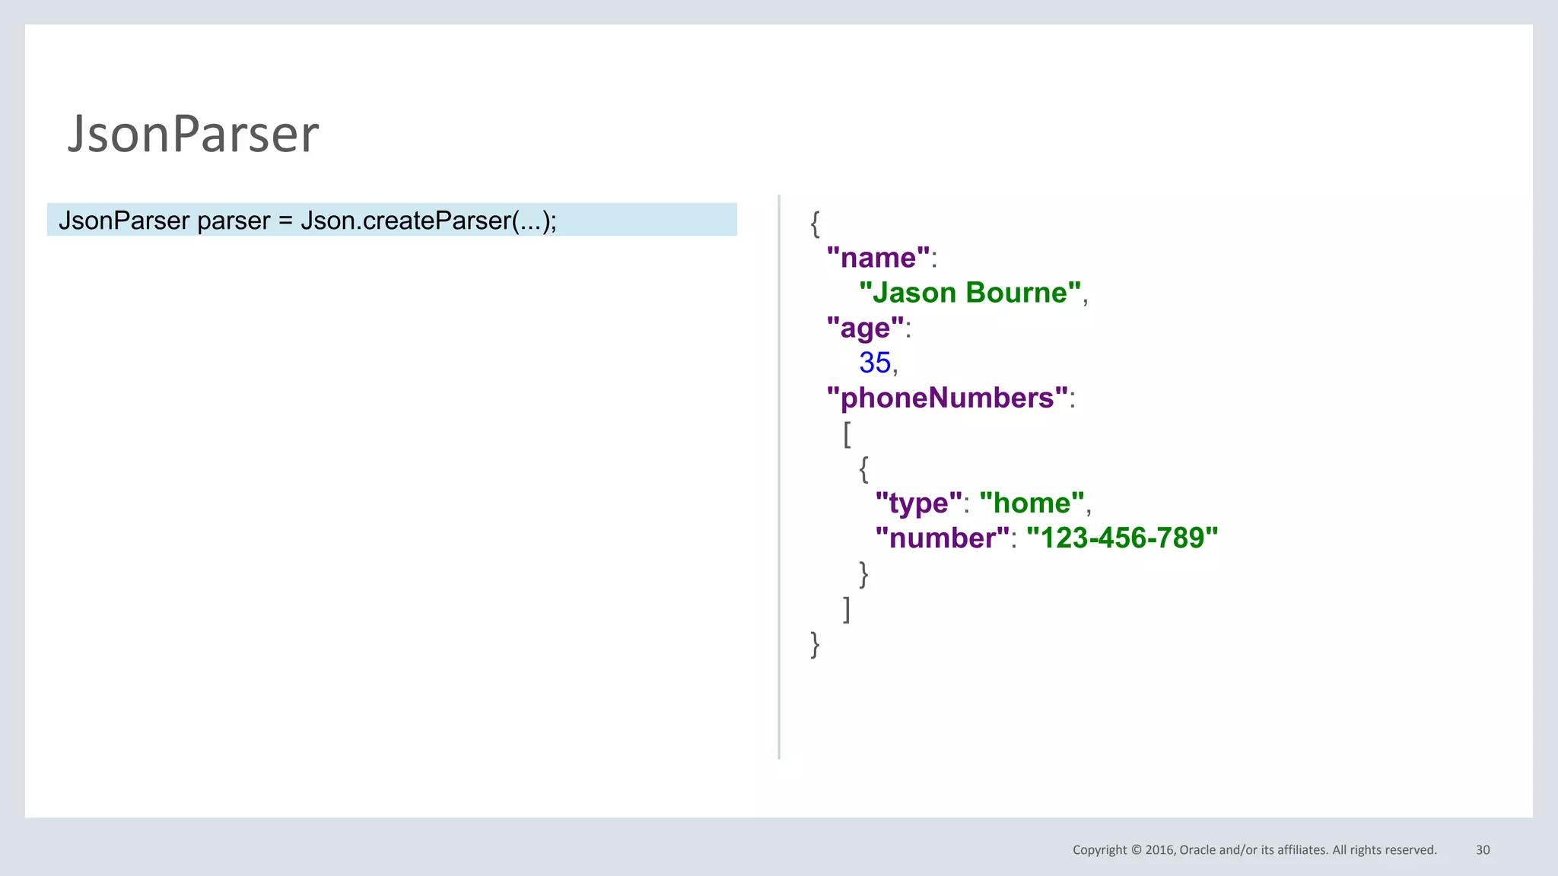The image size is (1558, 876).
Task: Click the outermost closing curly brace
Action: point(815,644)
